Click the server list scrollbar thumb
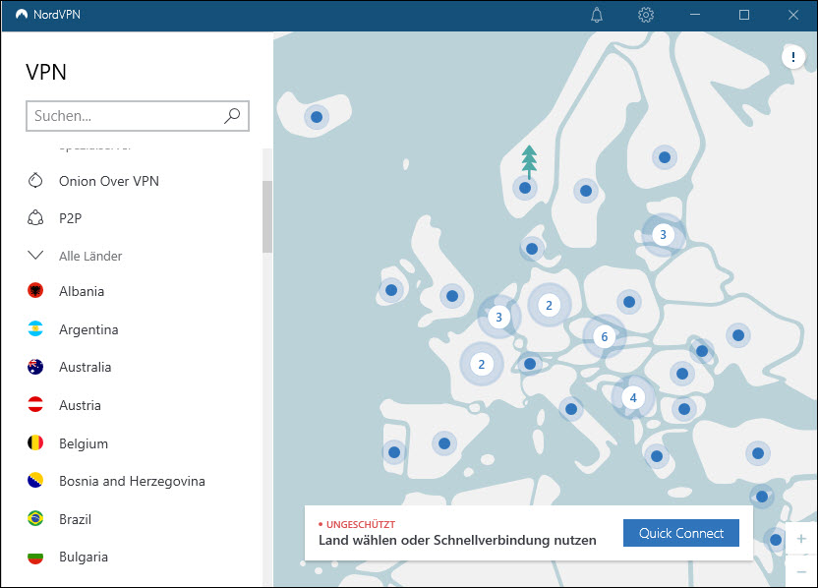Viewport: 818px width, 588px height. tap(266, 216)
